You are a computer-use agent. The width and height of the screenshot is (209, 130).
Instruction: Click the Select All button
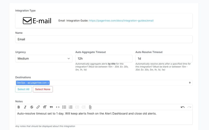pyautogui.click(x=24, y=89)
